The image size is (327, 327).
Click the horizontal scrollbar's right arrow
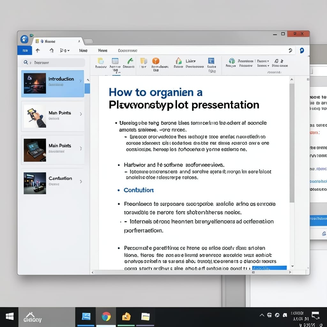pyautogui.click(x=290, y=272)
